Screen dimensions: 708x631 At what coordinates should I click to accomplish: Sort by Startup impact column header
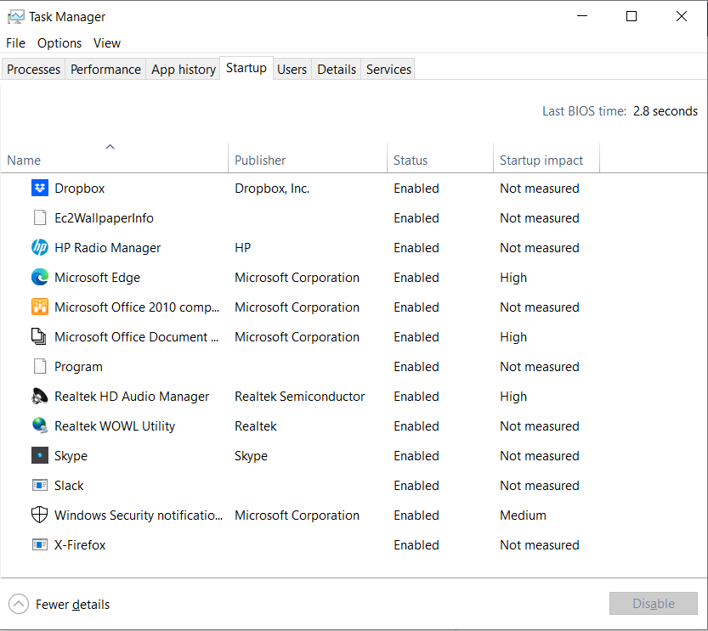(541, 160)
